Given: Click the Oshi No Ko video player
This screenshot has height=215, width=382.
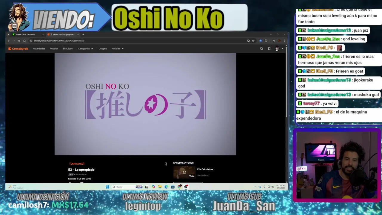Looking at the screenshot, I should pos(145,104).
